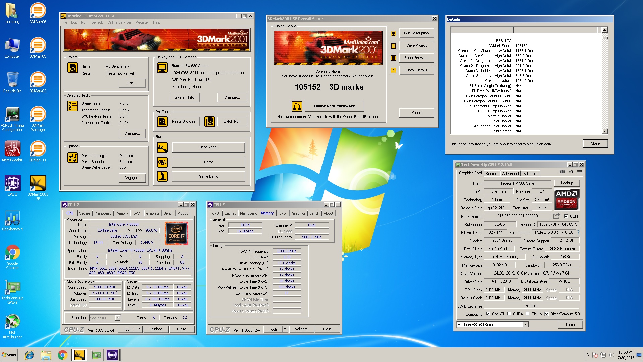
Task: Open ASRock Timing Configurator shortcut
Action: tap(12, 119)
